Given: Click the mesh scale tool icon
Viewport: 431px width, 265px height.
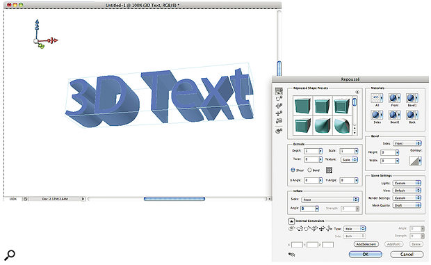Looking at the screenshot, I should click(279, 121).
